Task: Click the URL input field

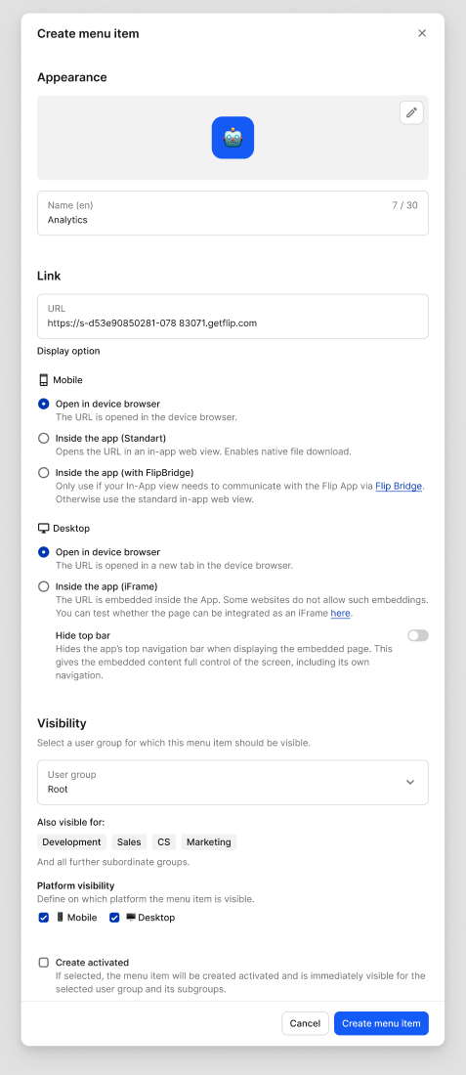Action: [x=233, y=316]
